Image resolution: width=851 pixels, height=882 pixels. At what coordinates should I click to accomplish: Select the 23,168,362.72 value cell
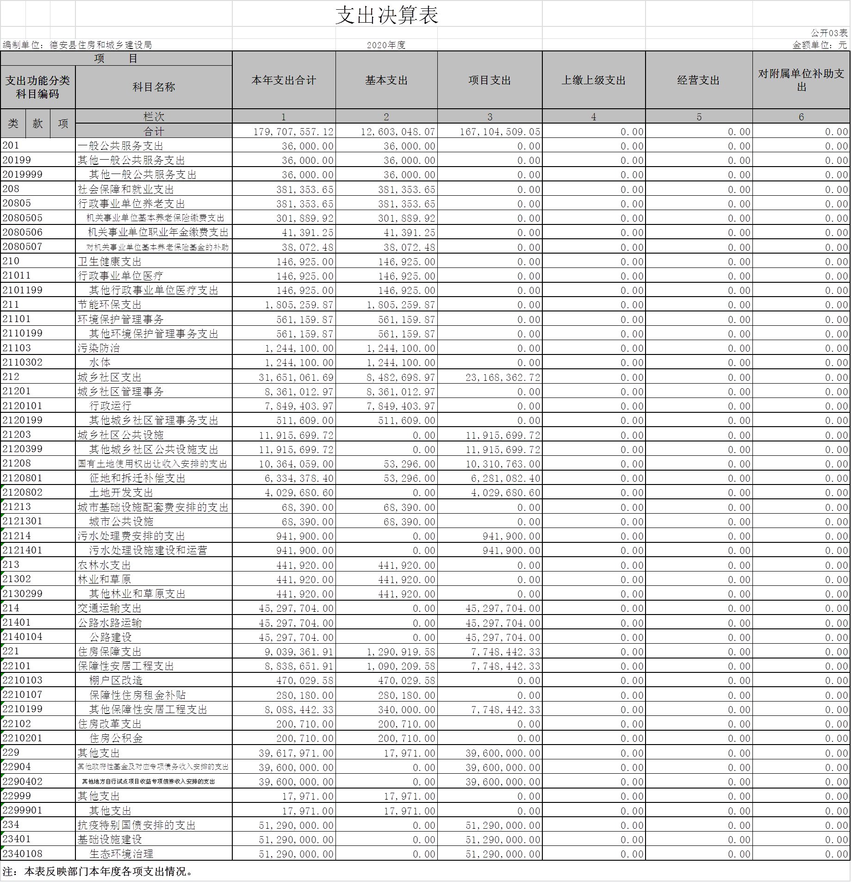click(503, 378)
